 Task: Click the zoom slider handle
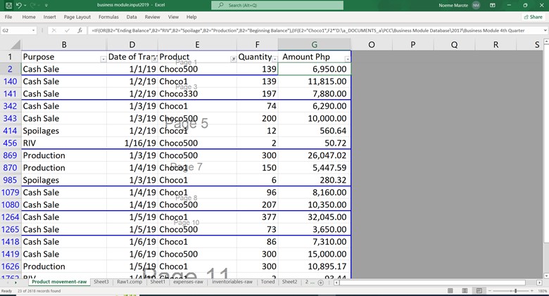point(515,291)
